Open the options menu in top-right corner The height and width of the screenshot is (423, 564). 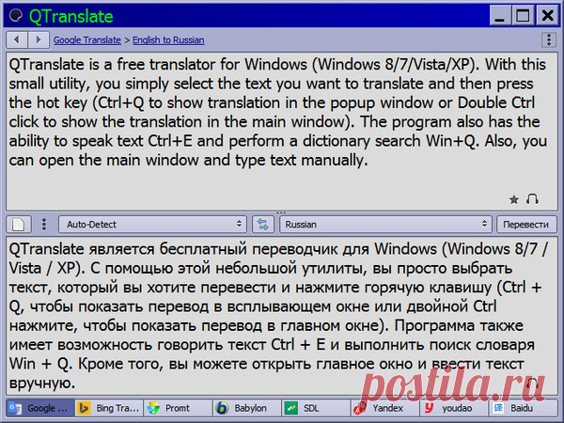pyautogui.click(x=549, y=39)
